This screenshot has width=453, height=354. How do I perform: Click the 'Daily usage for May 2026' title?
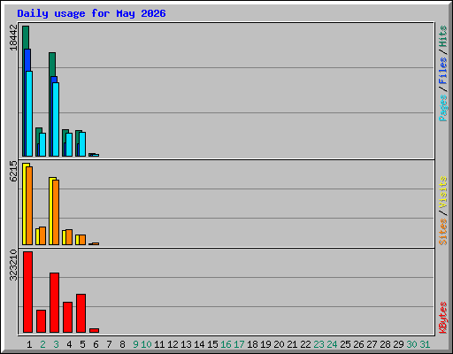[91, 13]
